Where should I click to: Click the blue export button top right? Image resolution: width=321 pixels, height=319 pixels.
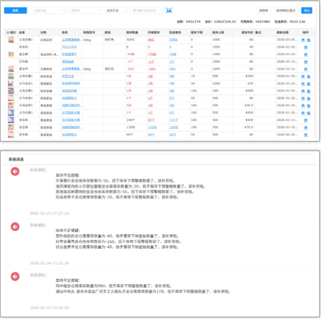pyautogui.click(x=307, y=10)
